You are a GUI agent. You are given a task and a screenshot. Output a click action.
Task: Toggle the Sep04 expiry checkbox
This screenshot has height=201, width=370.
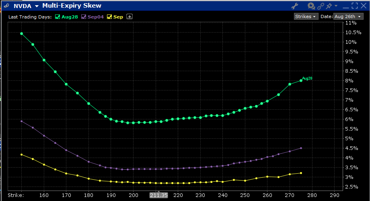click(84, 17)
